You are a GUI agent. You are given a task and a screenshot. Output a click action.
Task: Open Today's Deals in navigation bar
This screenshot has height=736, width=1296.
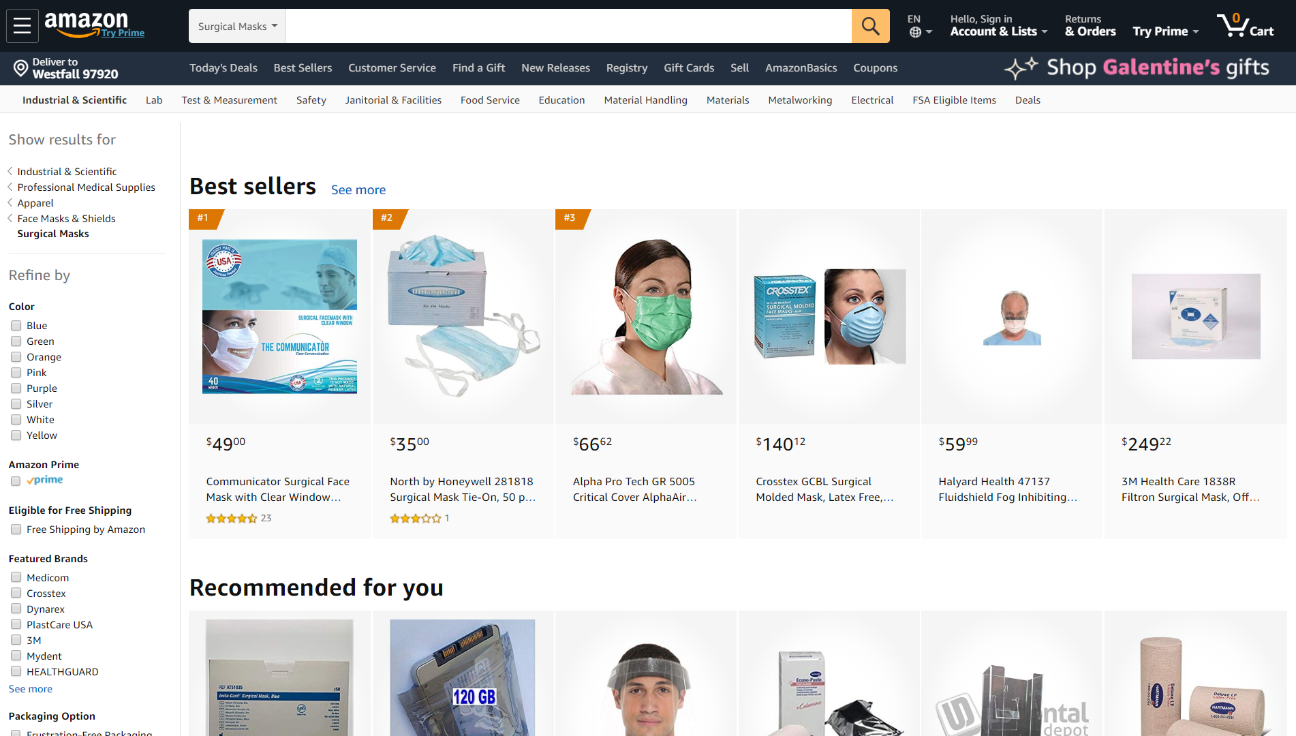[x=223, y=68]
